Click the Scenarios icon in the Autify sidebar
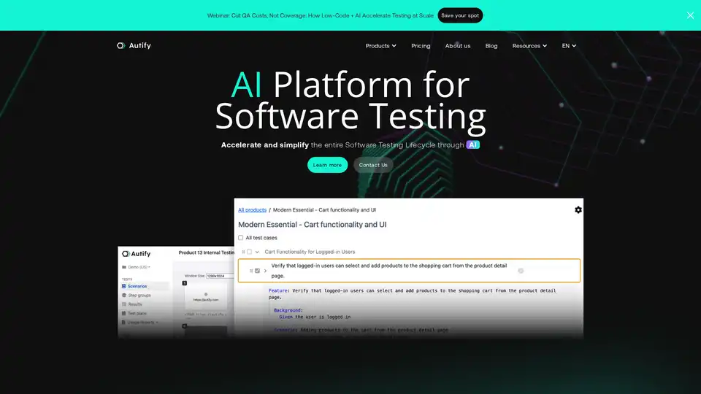Screen dimensions: 701x394 point(123,287)
